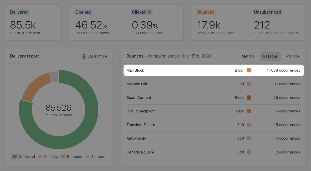
Task: Toggle the Skipped legend item
Action: [95, 157]
